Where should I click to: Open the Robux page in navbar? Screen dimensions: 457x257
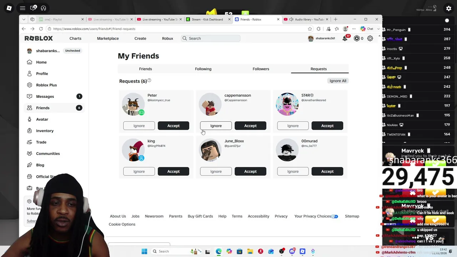167,38
